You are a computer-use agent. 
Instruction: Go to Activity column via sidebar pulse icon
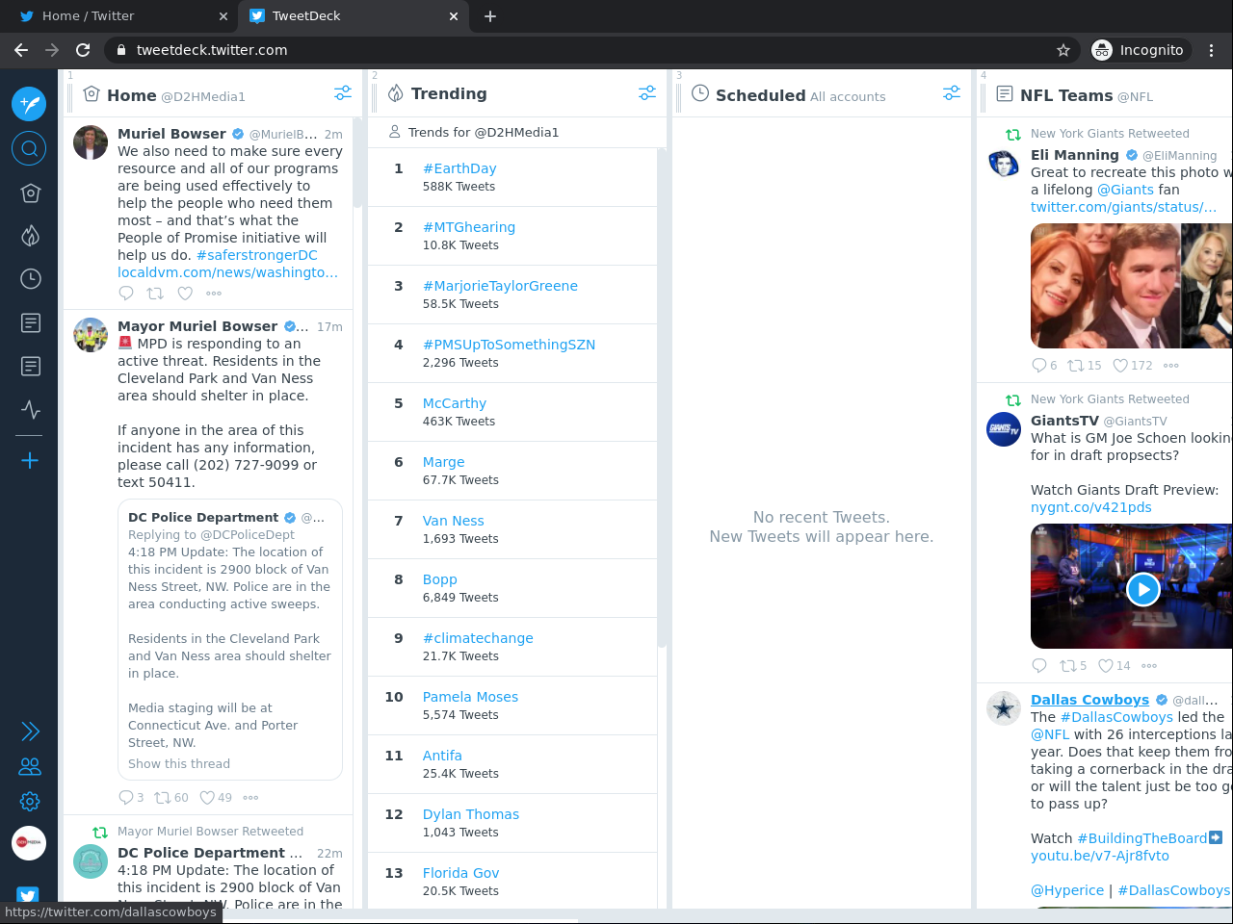click(x=30, y=410)
